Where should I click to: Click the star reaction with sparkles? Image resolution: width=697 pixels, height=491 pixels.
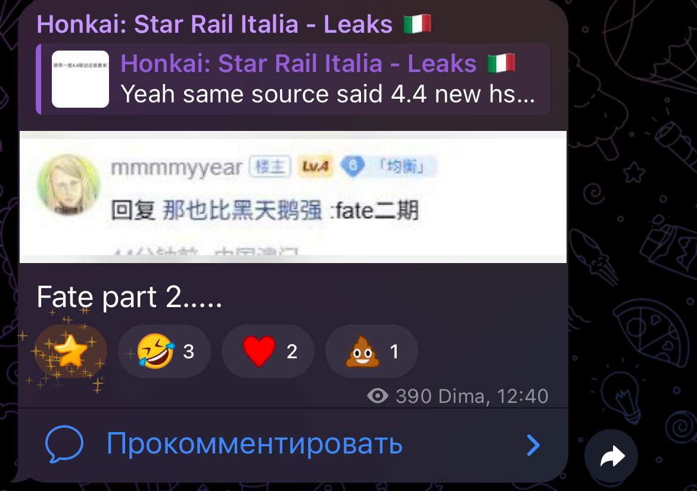click(x=71, y=351)
